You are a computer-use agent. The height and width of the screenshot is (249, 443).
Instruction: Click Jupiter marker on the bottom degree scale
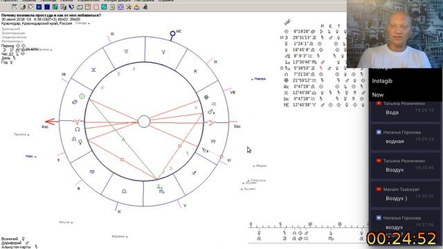point(331,233)
